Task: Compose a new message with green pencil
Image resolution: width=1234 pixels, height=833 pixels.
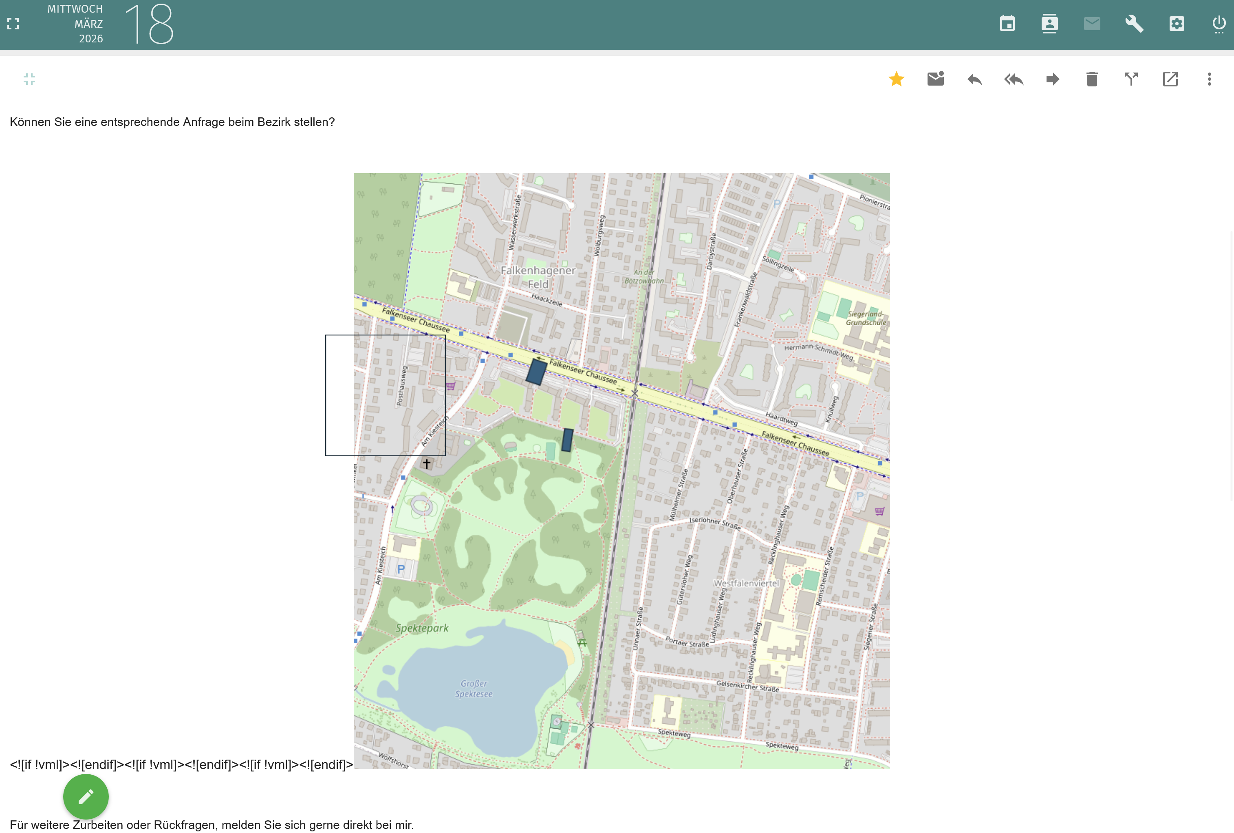Action: coord(86,796)
